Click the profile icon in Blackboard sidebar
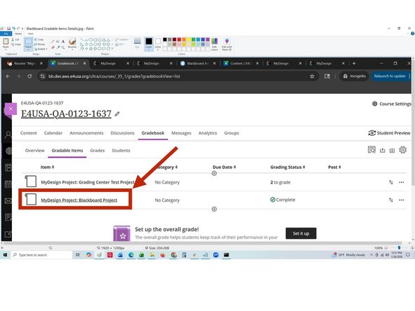 pos(8,135)
